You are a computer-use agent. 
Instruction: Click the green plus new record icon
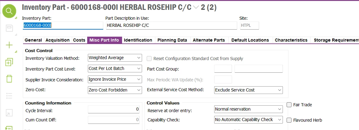click(9, 45)
